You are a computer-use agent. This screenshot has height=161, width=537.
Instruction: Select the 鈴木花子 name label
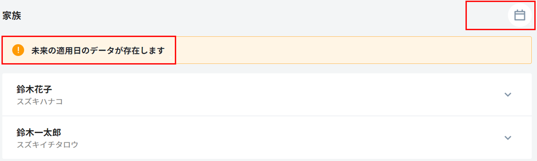pos(34,89)
